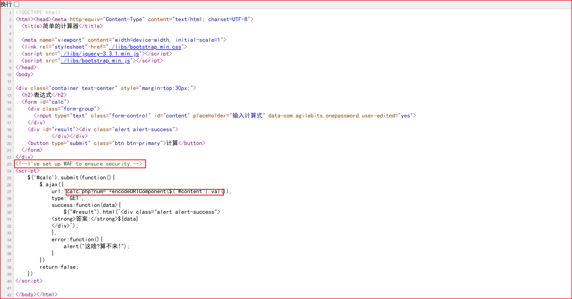Click the type:'GET' line
The width and height of the screenshot is (572, 299).
pyautogui.click(x=67, y=198)
